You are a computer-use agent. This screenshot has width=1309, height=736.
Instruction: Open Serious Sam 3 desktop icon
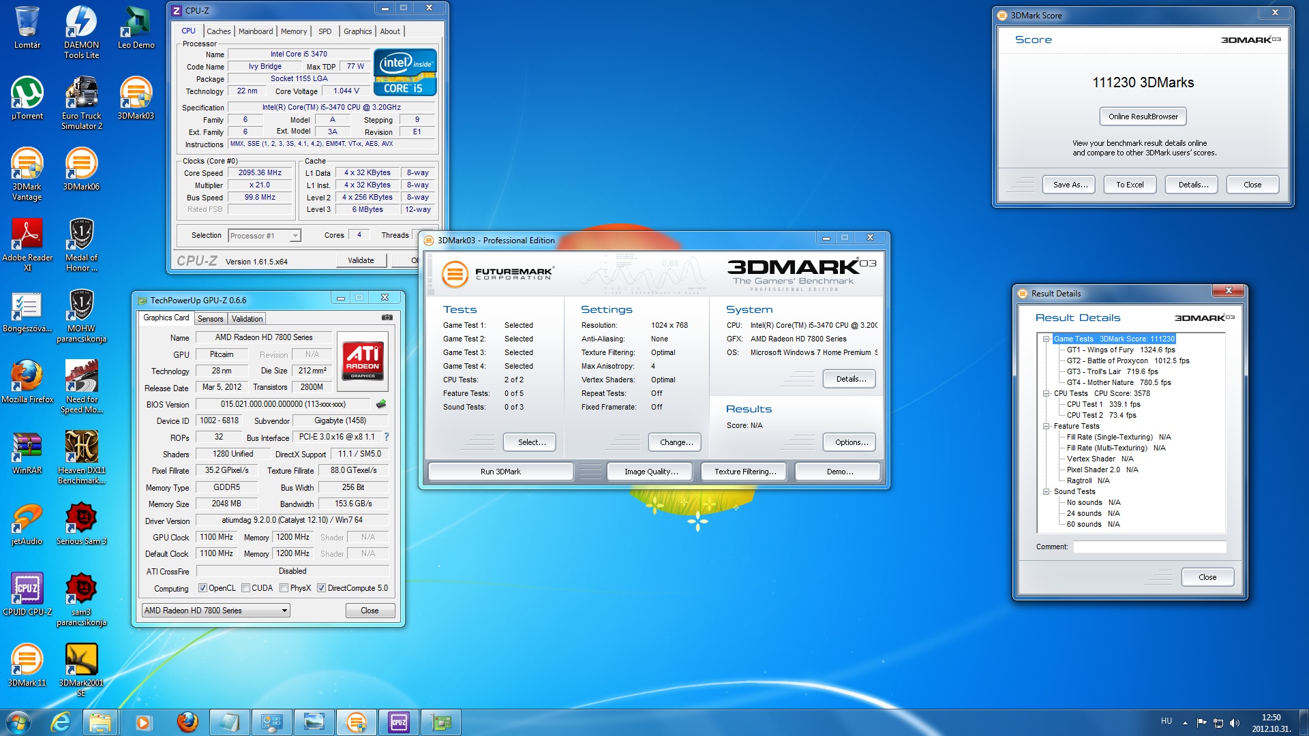(x=81, y=524)
